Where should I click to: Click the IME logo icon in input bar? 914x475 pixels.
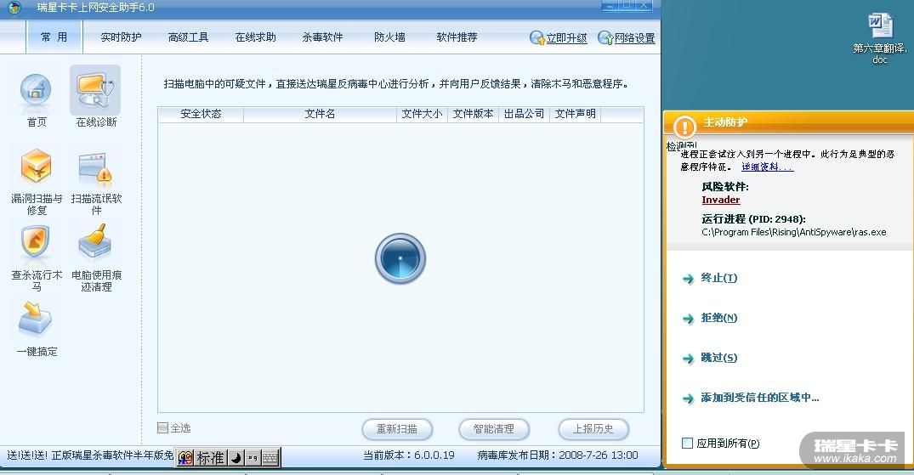185,457
